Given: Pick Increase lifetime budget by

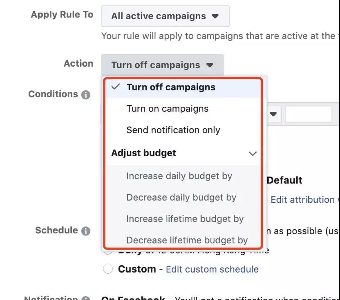Looking at the screenshot, I should click(185, 219).
